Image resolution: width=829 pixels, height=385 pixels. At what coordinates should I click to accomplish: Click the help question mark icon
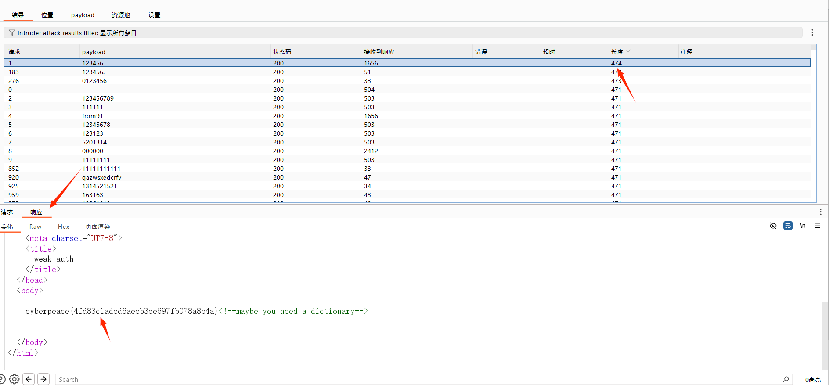(2, 379)
